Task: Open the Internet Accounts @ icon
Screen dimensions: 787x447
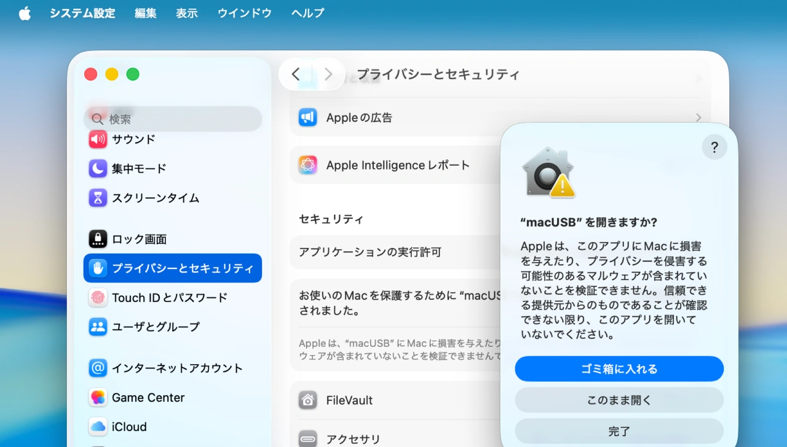Action: coord(98,368)
